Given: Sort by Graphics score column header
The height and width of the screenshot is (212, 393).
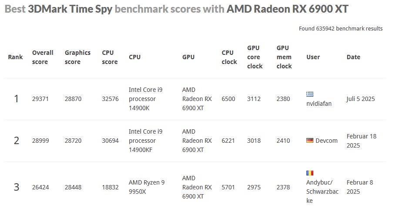Looking at the screenshot, I should (77, 57).
